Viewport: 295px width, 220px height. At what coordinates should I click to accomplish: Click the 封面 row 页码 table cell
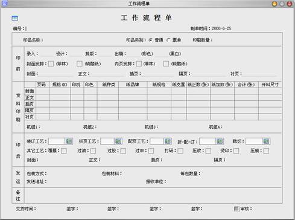[42, 91]
